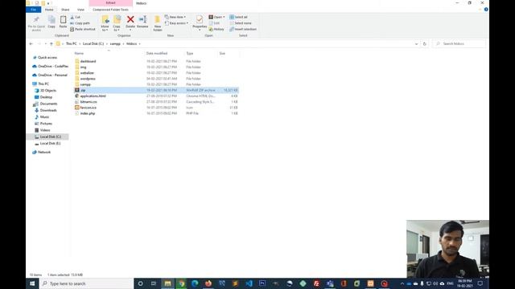Viewport: 515px width, 289px height.
Task: Cut the selected zip file
Action: coord(76,17)
